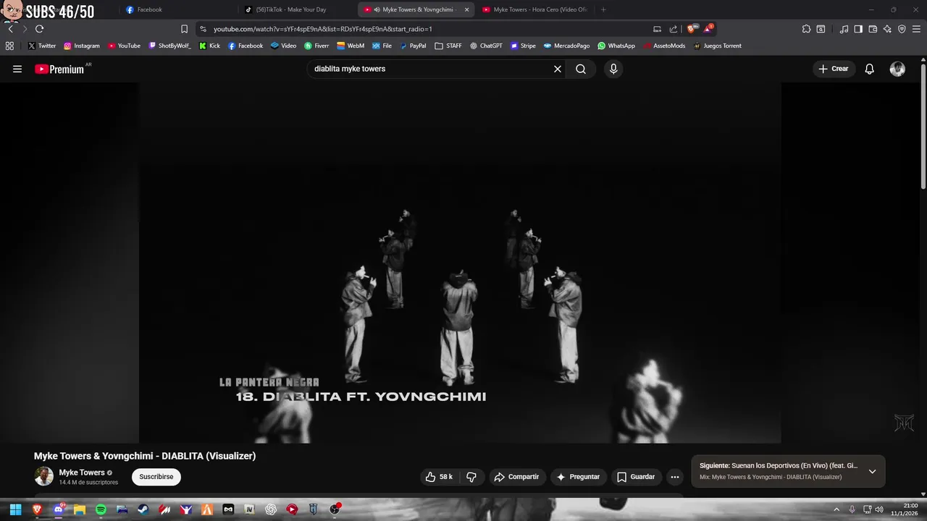Screen dimensions: 927x521
Task: Open the Juegos Torrent bookmark
Action: 717,46
